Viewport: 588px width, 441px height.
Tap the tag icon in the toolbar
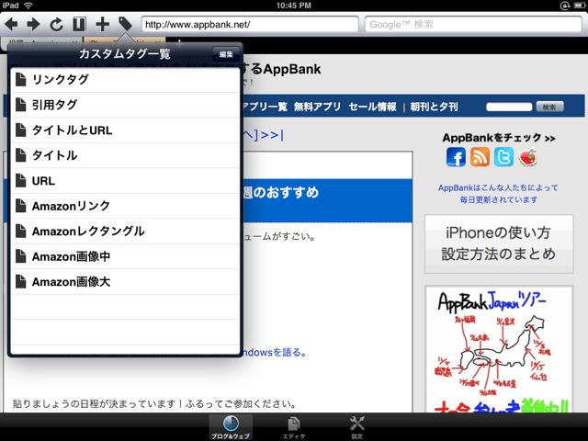[125, 24]
